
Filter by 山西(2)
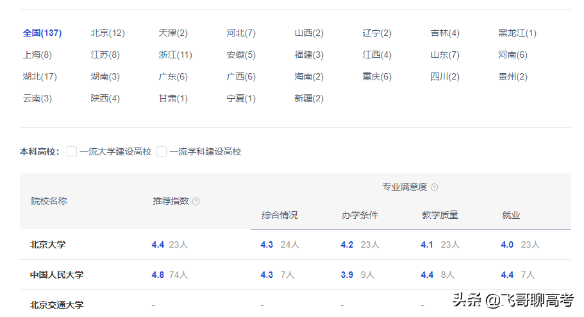coord(309,33)
